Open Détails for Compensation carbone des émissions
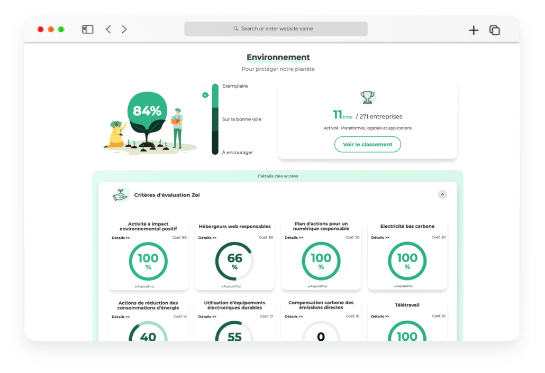Viewport: 545px width, 373px height. tap(294, 316)
